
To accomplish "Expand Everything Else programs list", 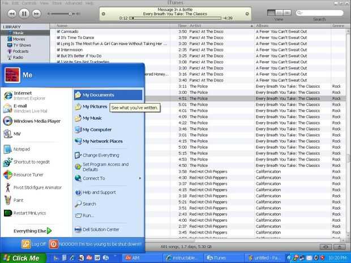I will click(x=33, y=231).
